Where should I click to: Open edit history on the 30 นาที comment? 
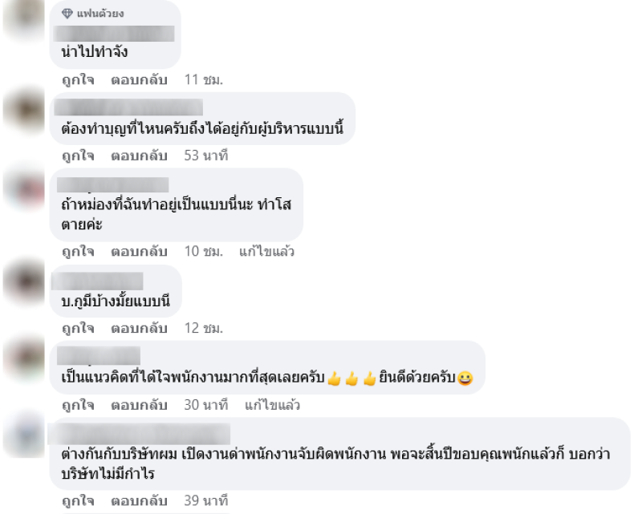pos(272,405)
